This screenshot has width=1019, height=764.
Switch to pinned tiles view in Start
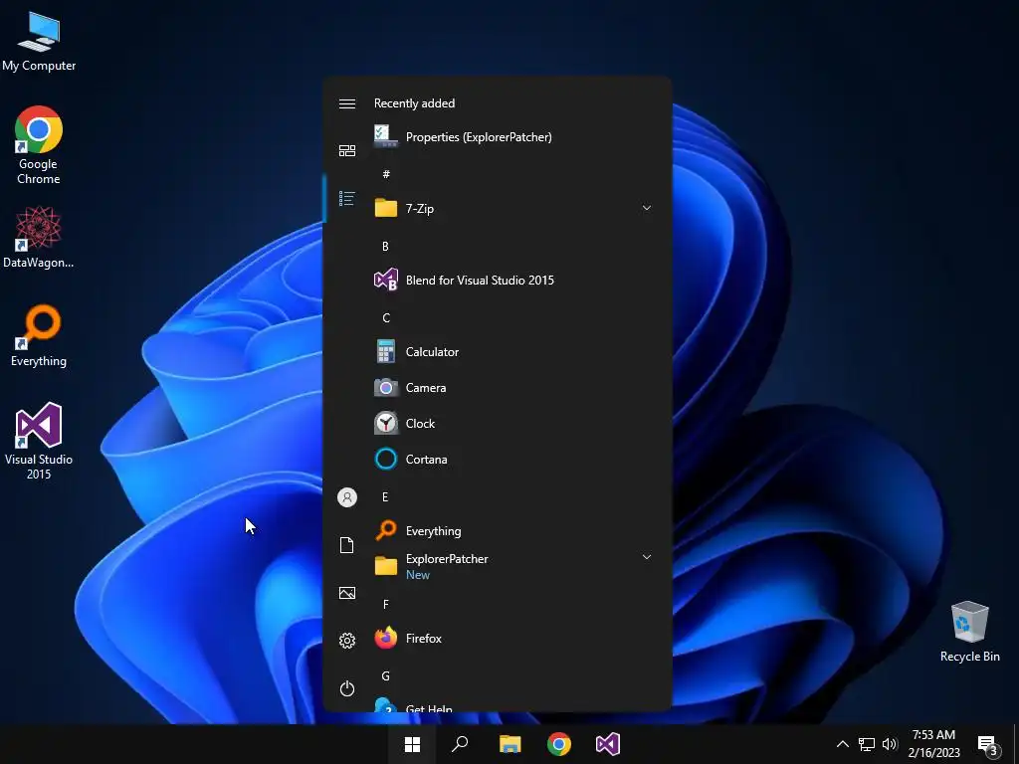(347, 151)
